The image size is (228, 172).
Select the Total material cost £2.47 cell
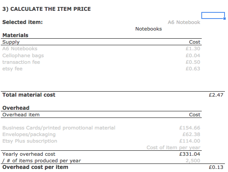(x=216, y=95)
